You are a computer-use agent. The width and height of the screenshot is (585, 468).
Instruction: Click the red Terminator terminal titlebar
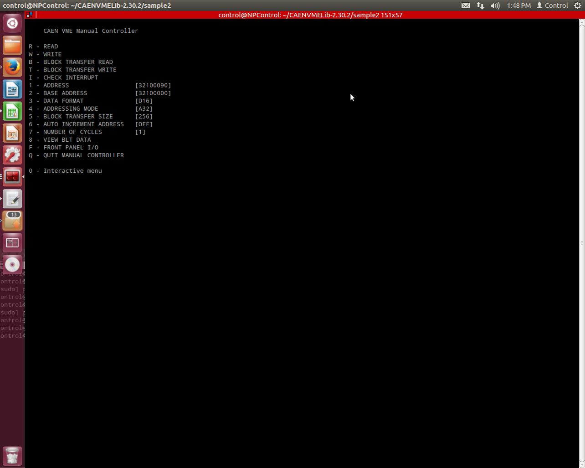[x=310, y=15]
